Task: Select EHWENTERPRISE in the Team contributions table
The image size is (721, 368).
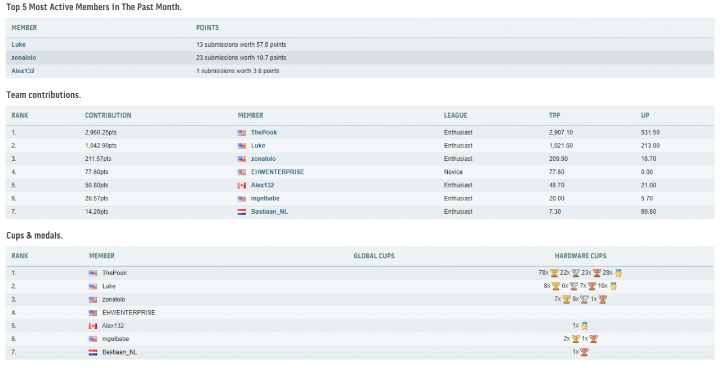Action: pyautogui.click(x=277, y=172)
